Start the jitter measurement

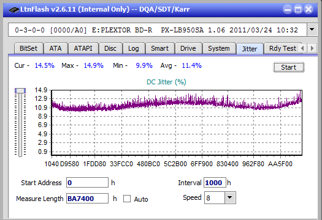click(x=288, y=67)
